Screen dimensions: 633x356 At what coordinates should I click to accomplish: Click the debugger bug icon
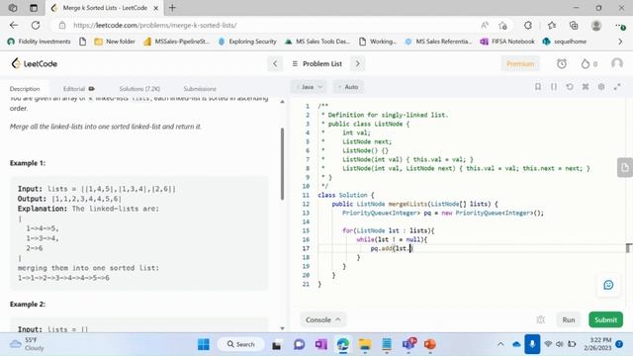541,319
